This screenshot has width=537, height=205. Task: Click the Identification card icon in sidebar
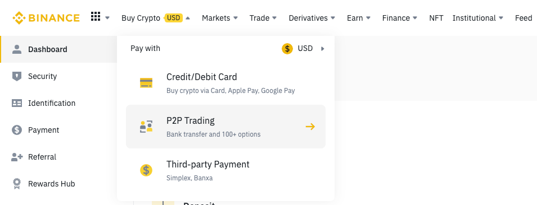coord(17,103)
